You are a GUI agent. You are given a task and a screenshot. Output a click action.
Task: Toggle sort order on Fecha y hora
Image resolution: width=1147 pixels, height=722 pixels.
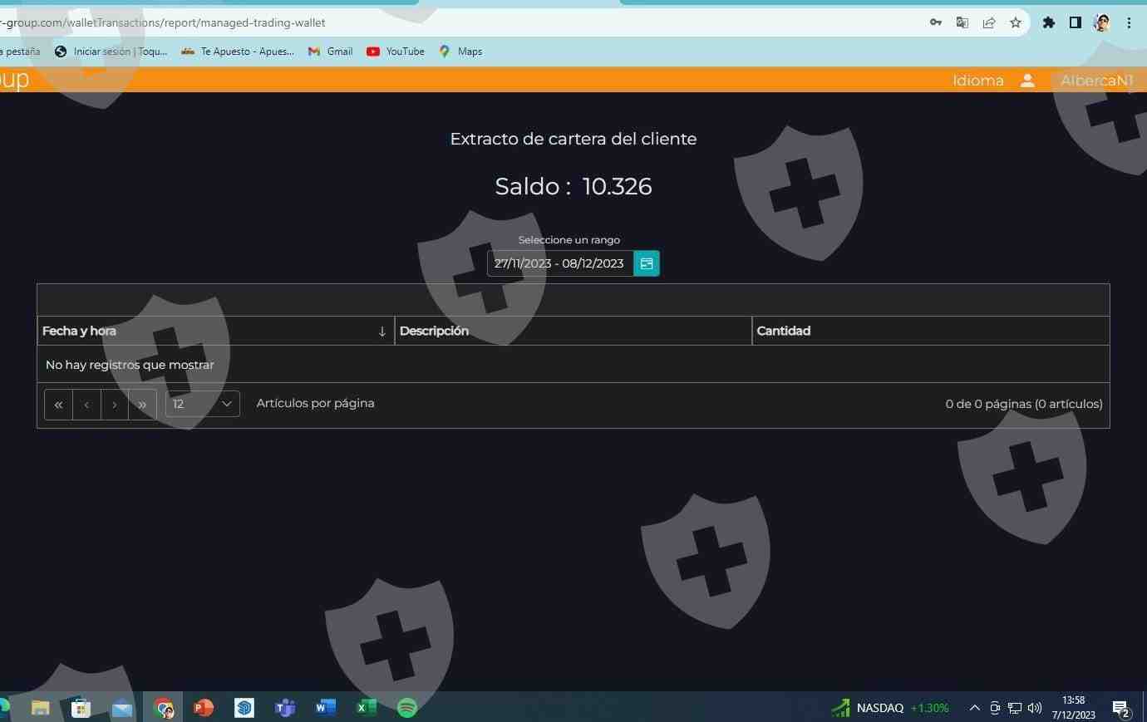382,332
